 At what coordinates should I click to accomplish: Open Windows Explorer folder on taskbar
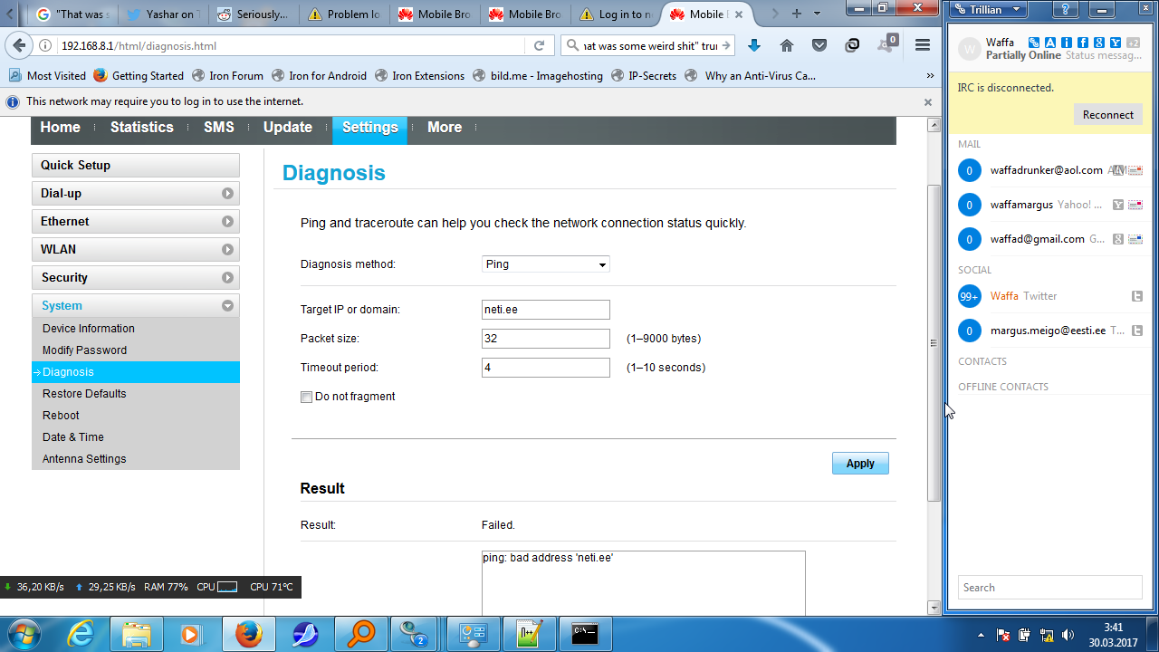(137, 634)
